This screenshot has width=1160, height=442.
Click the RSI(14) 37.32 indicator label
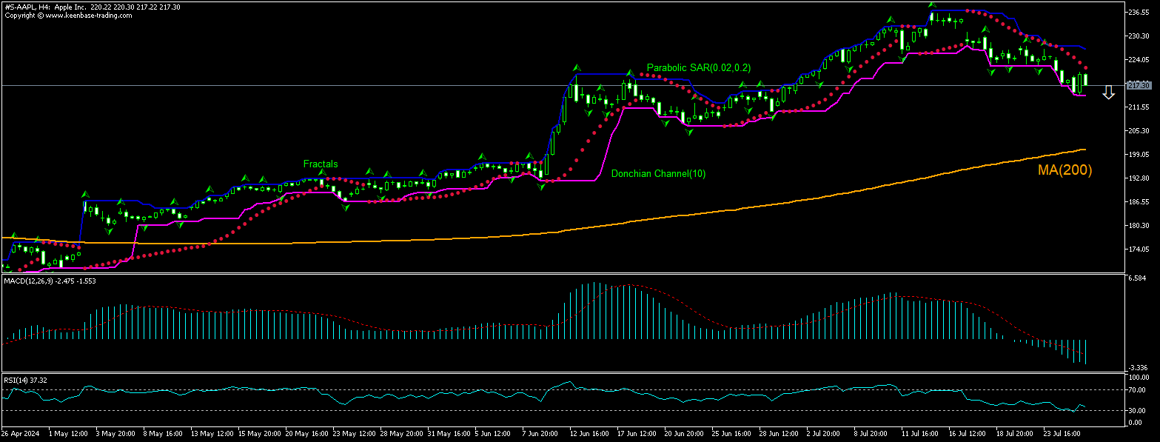click(24, 380)
